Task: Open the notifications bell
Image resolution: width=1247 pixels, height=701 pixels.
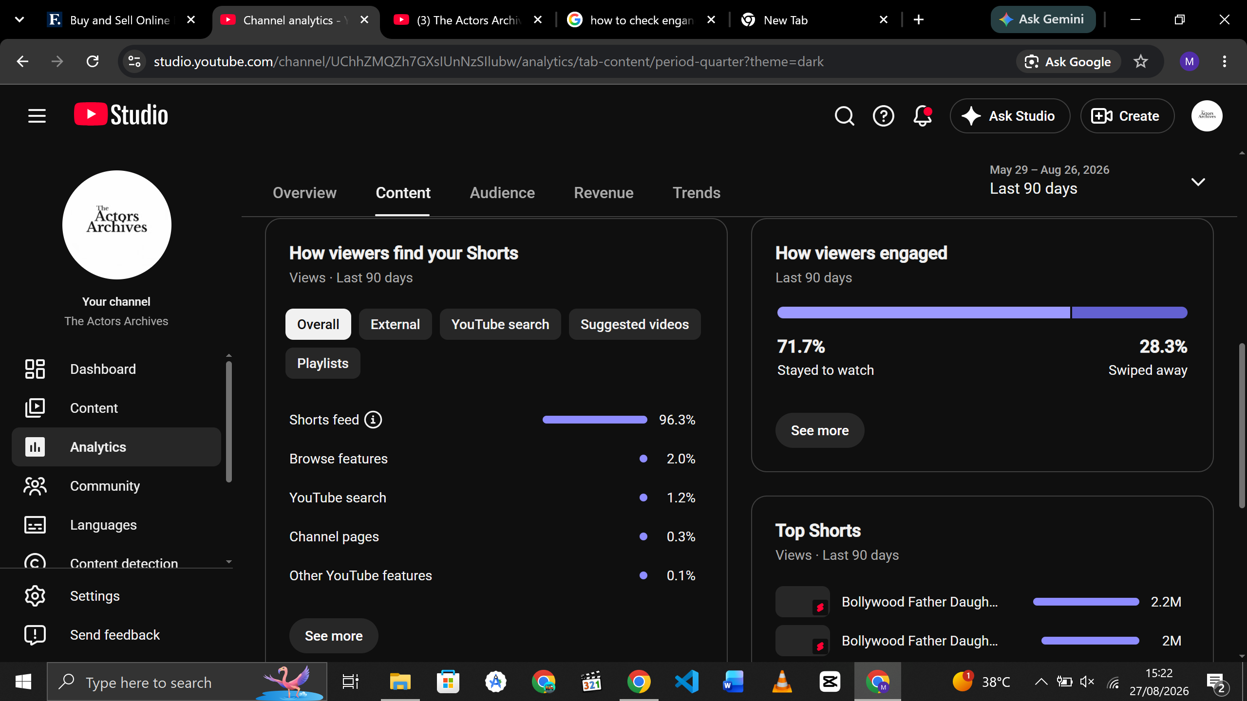Action: 922,116
